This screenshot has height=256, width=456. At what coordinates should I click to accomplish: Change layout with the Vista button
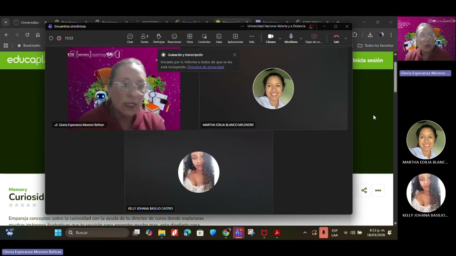(190, 38)
